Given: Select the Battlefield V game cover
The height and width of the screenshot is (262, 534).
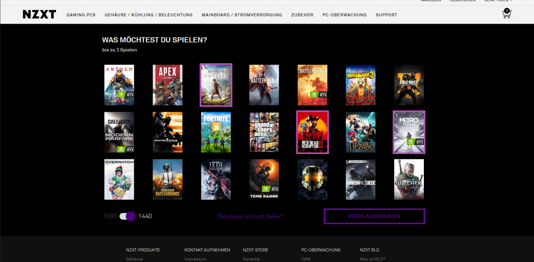Looking at the screenshot, I should [x=312, y=85].
